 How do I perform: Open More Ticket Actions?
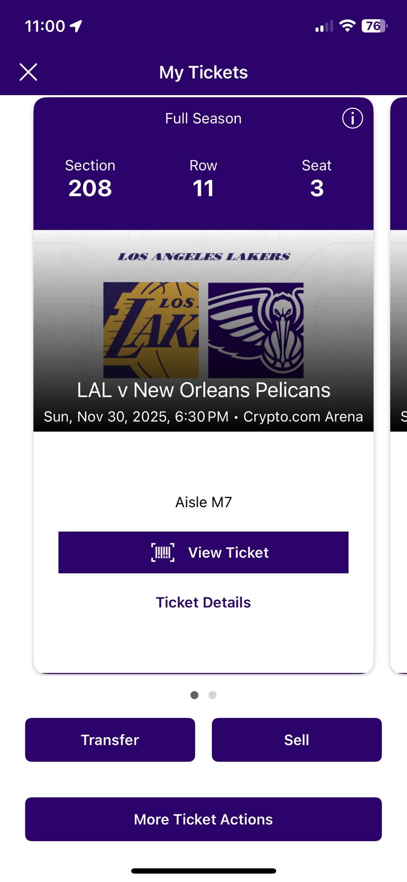point(203,819)
